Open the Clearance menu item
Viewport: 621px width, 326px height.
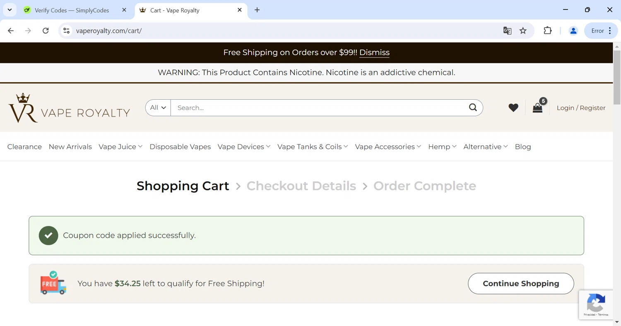[24, 147]
